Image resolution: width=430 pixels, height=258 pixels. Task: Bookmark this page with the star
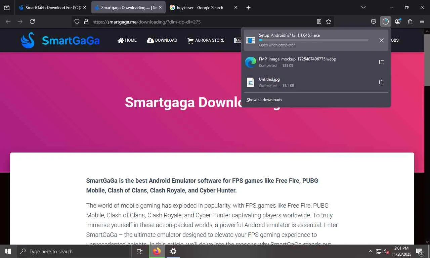pyautogui.click(x=329, y=21)
